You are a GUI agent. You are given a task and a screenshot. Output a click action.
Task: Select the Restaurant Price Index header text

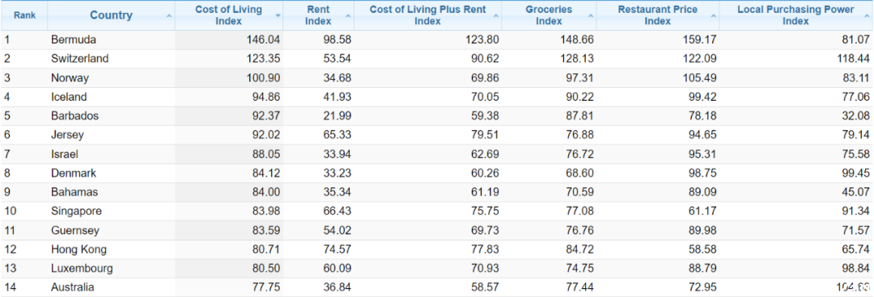point(658,15)
